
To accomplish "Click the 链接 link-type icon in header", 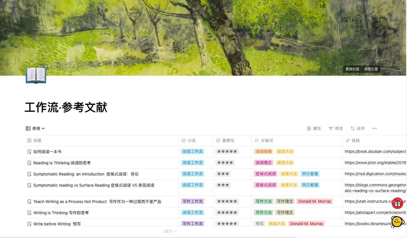I will point(347,140).
